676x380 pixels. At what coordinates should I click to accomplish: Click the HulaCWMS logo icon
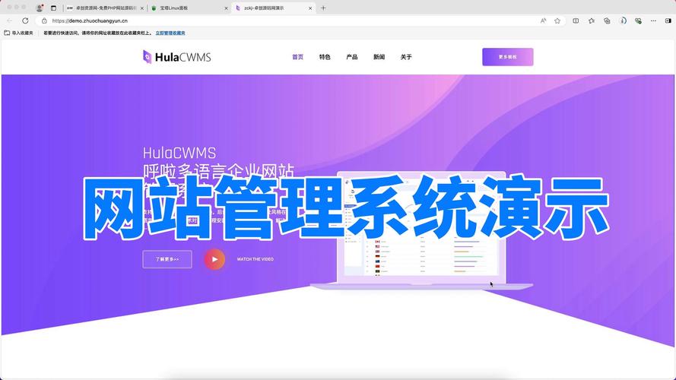148,56
